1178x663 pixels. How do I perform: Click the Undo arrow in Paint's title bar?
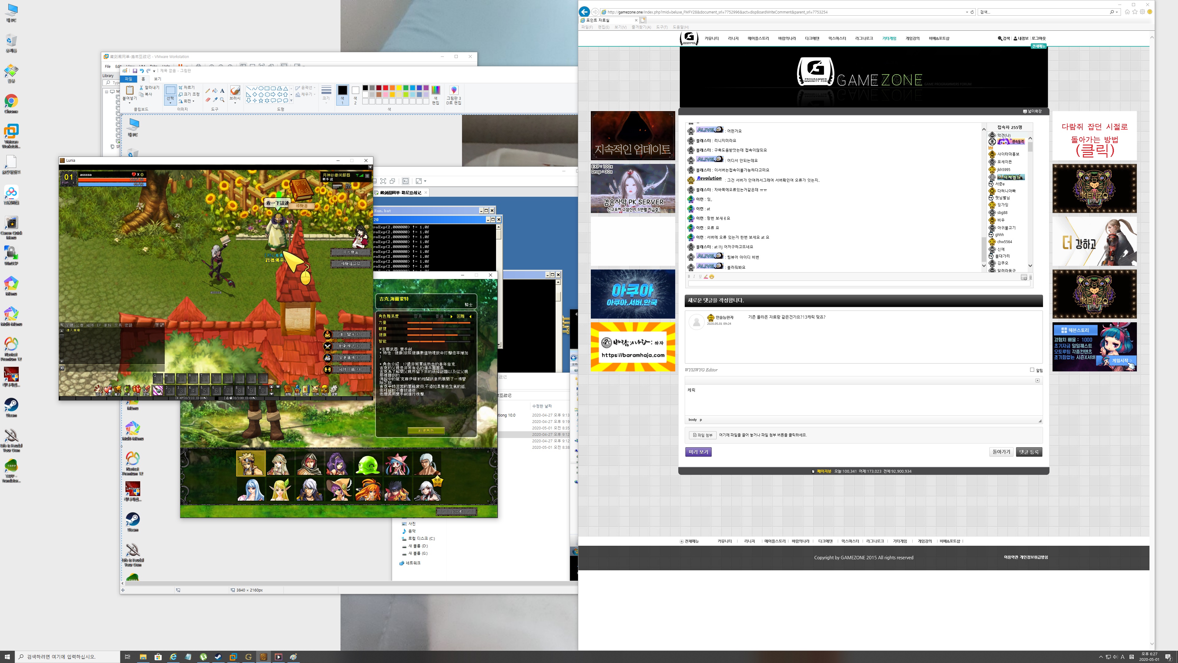point(142,71)
